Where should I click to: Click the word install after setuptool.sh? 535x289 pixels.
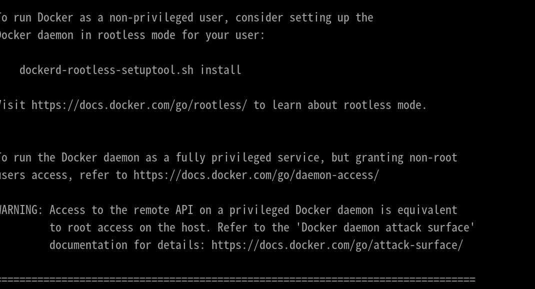[x=220, y=70]
